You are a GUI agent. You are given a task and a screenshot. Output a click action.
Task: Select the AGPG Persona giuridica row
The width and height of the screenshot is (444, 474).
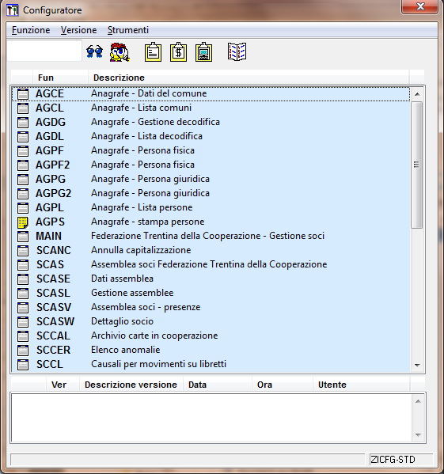[x=211, y=179]
